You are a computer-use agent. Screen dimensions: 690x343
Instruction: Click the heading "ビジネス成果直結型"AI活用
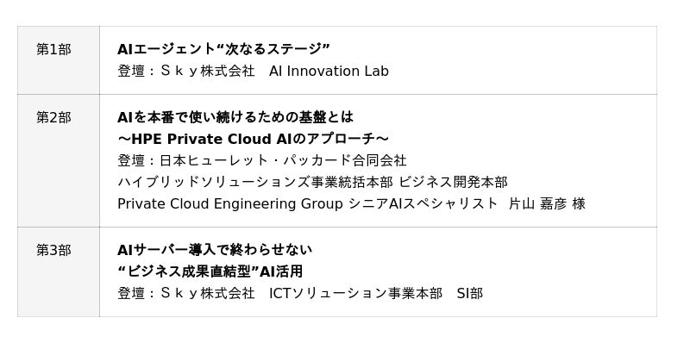point(210,271)
